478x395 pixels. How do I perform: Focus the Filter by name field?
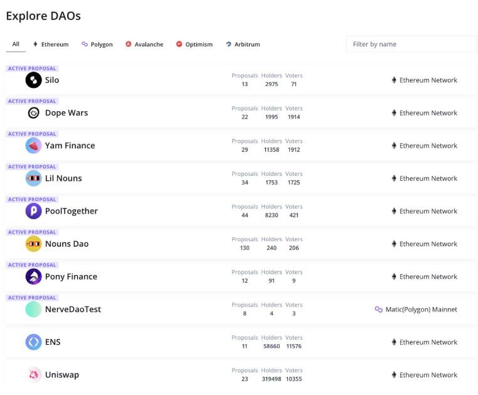pos(411,44)
